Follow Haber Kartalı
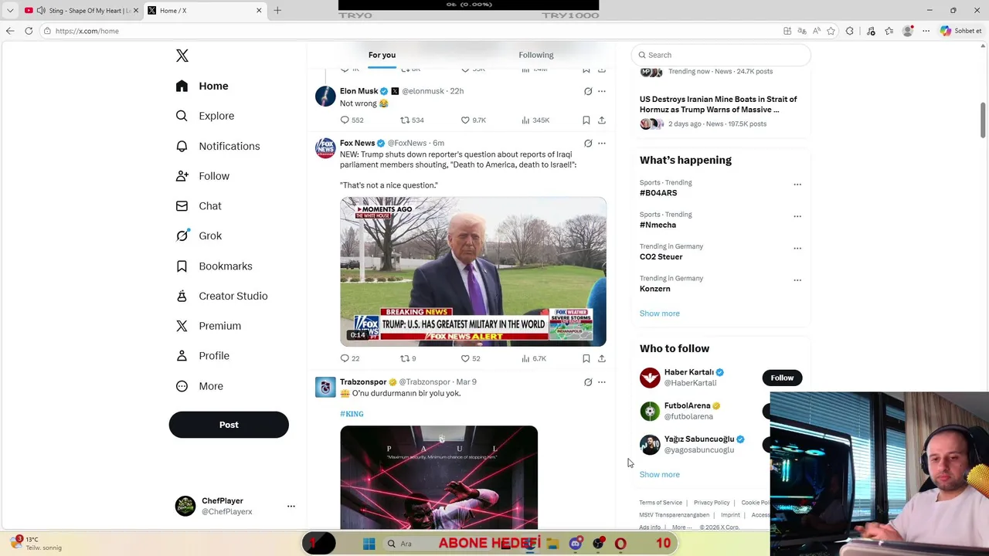Screen dimensions: 989x556 tap(782, 378)
